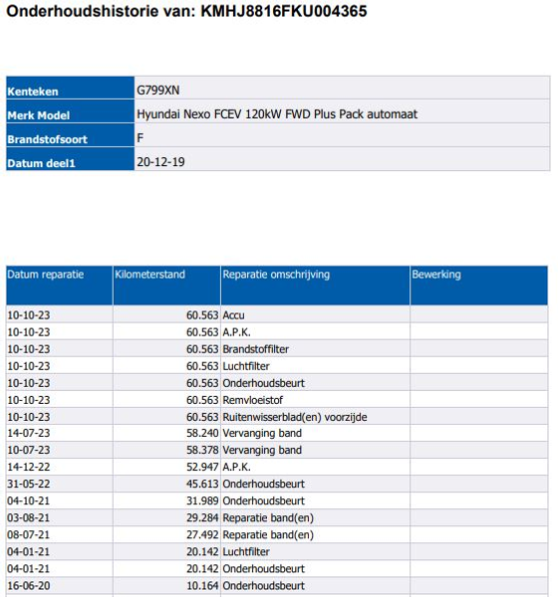This screenshot has width=558, height=597.
Task: Select the Brandstoffilter entry
Action: pos(255,349)
